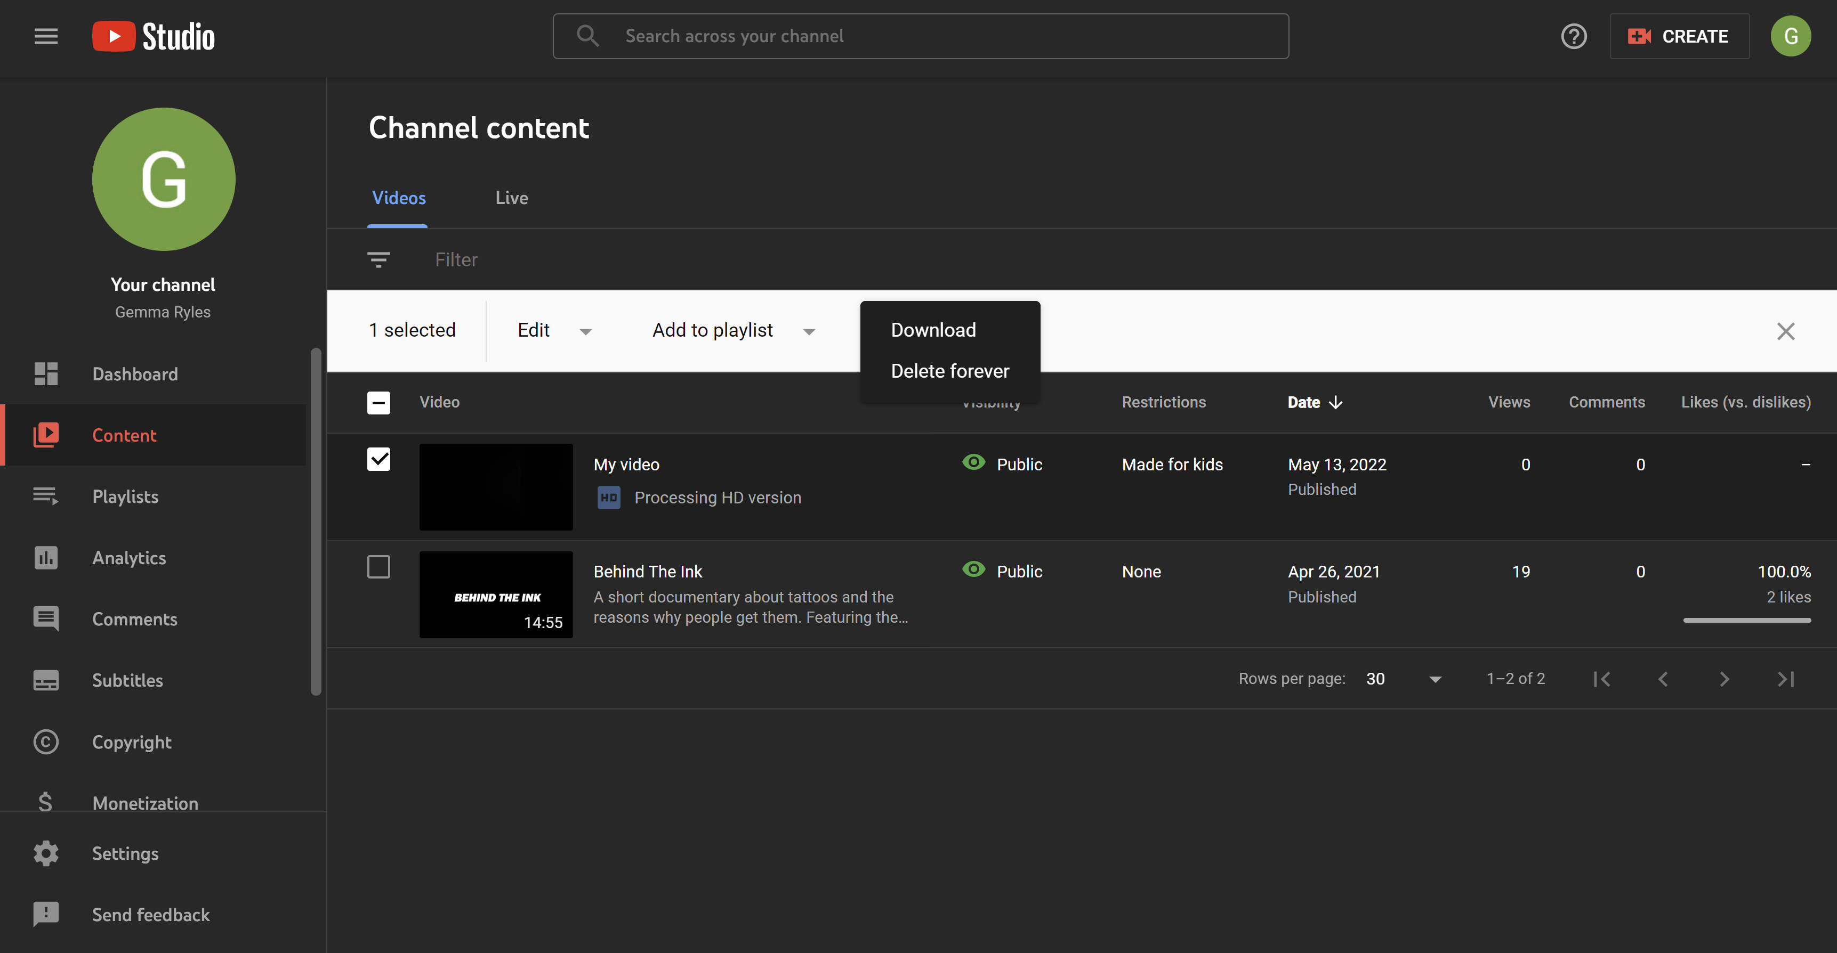1837x953 pixels.
Task: Click Behind The Ink views count 19
Action: point(1521,572)
